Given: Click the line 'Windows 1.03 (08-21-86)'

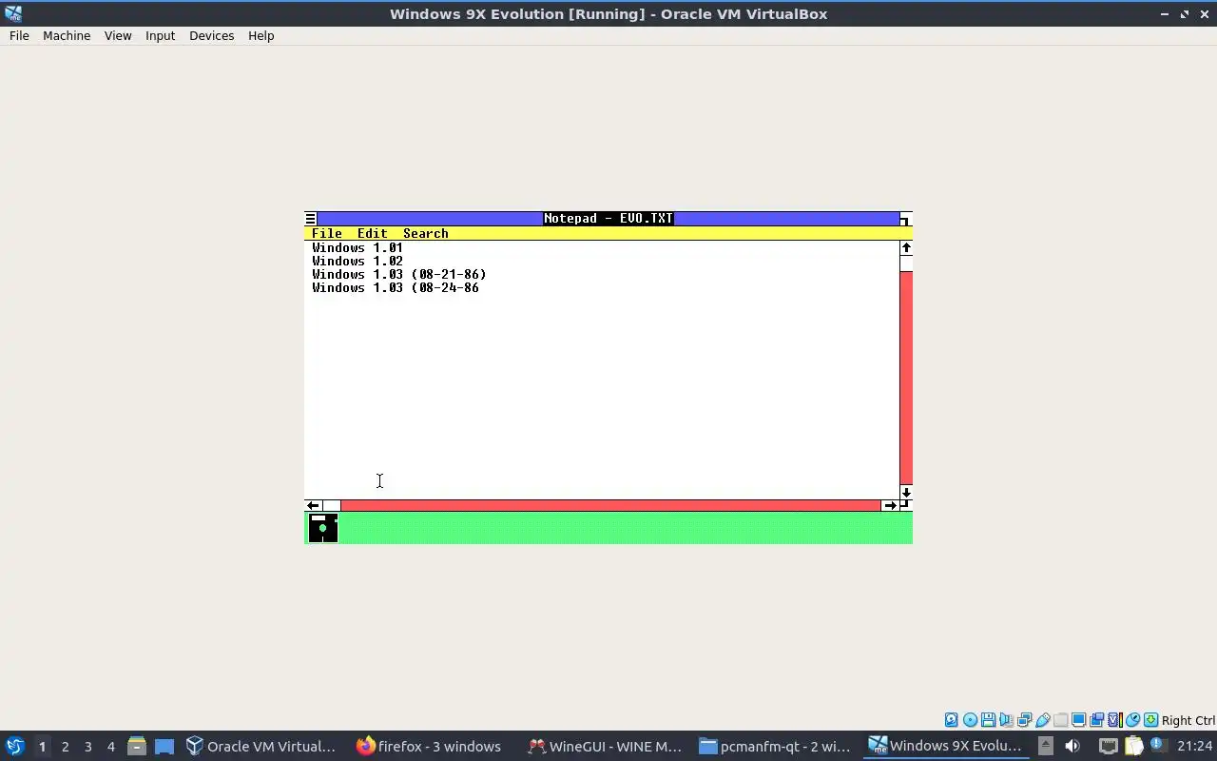Looking at the screenshot, I should pos(399,274).
